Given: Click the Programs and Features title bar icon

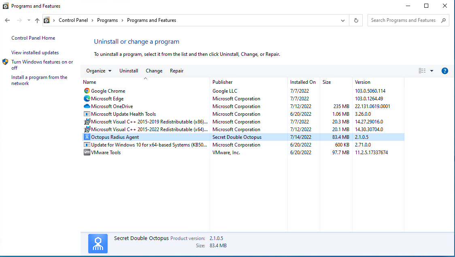Looking at the screenshot, I should click(x=6, y=6).
